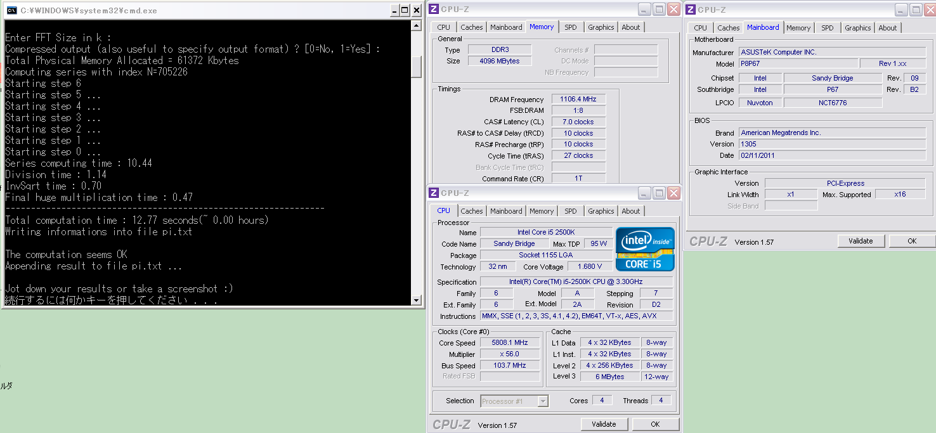This screenshot has height=433, width=936.
Task: Show the About tab in the CPU window
Action: click(631, 211)
